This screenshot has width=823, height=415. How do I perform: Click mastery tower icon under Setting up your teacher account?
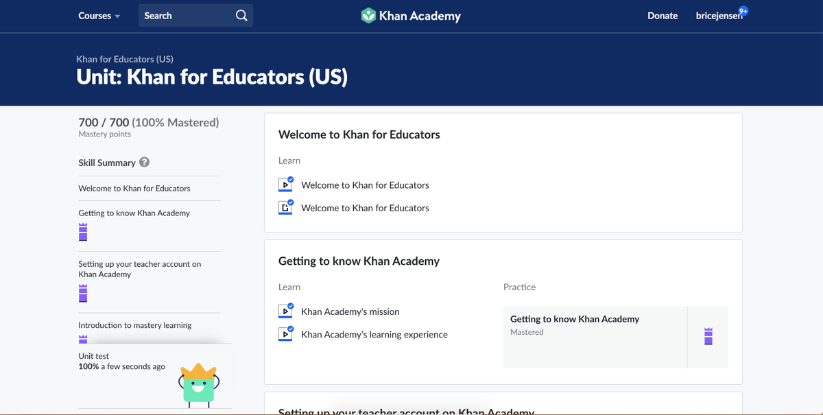pos(83,293)
